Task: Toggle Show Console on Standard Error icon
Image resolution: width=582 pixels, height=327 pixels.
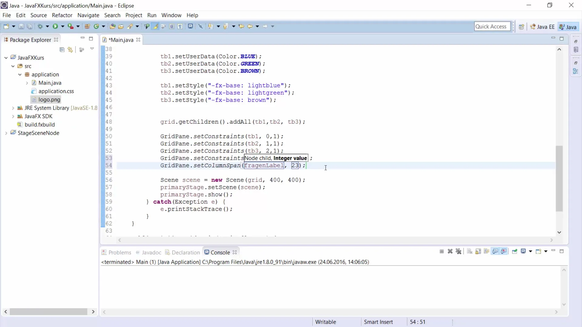Action: [x=504, y=251]
